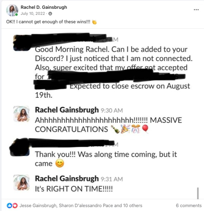Click the post audience privacy icon
Image resolution: width=204 pixels, height=211 pixels.
50,14
